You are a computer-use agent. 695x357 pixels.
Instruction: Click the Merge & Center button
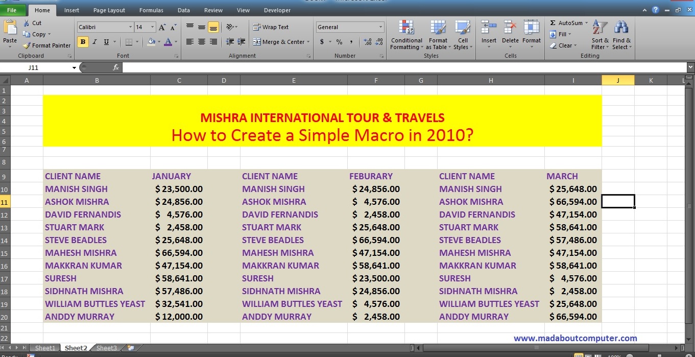pos(278,41)
